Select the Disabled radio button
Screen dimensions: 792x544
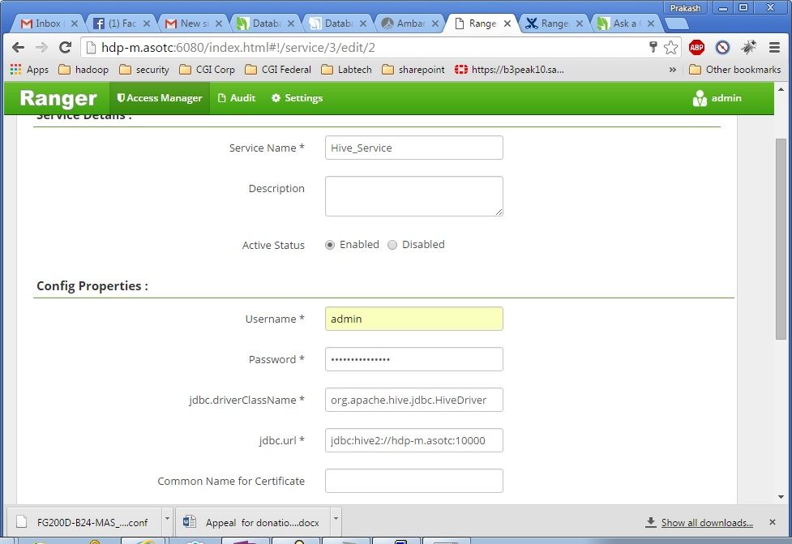pyautogui.click(x=392, y=244)
